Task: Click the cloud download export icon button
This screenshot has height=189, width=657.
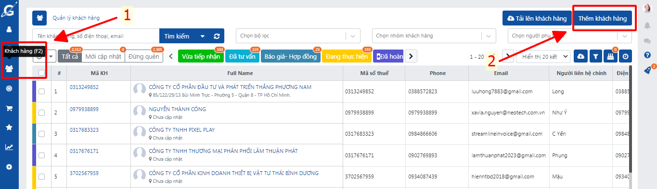Action: tap(580, 56)
